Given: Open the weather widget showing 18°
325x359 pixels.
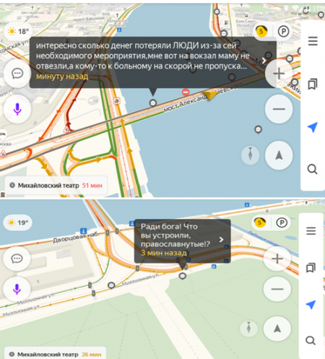Looking at the screenshot, I should pos(18,31).
